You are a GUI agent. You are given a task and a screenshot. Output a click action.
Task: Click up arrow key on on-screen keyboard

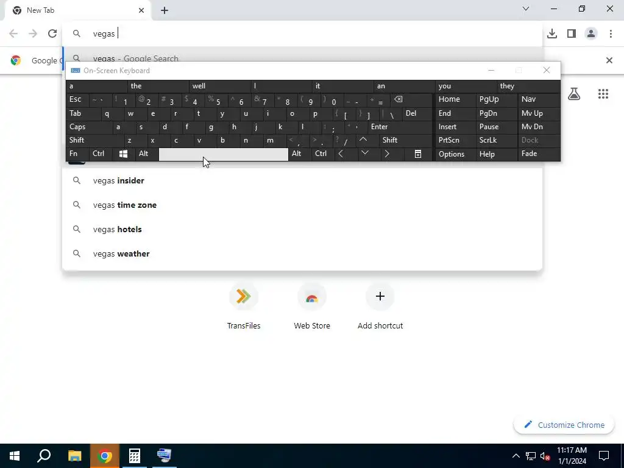(363, 140)
